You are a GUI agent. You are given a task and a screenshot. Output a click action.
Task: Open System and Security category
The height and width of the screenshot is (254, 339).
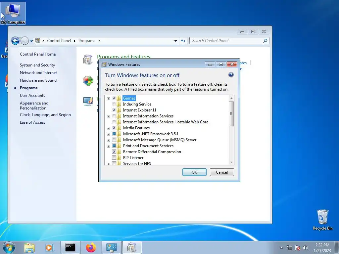tap(37, 65)
